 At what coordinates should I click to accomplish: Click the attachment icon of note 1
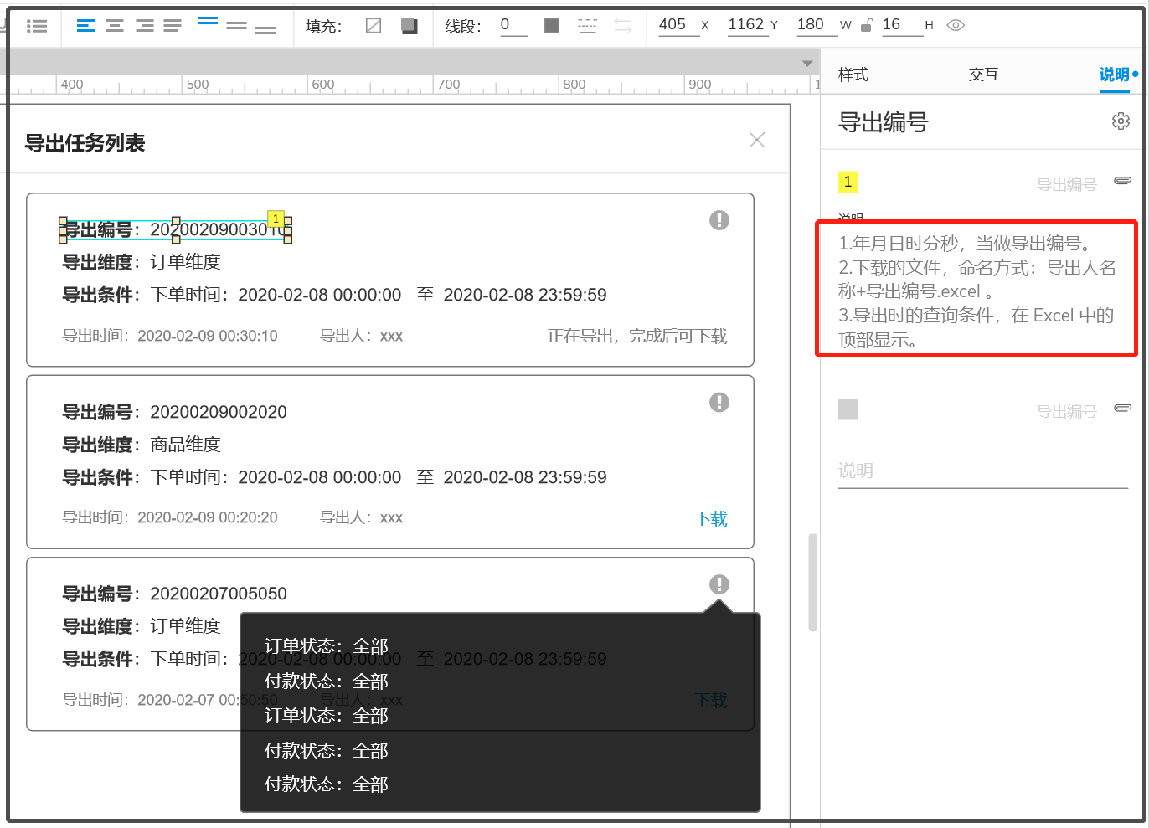1122,181
